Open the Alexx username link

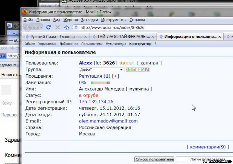click(x=86, y=63)
